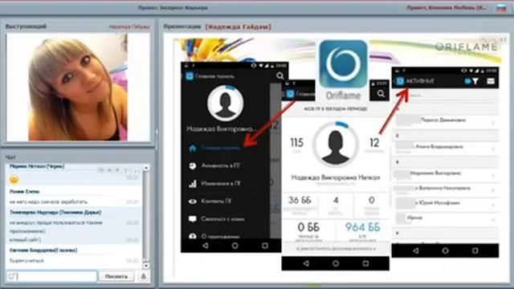514x289 pixels.
Task: Click 'Надежда Викторовна Нипкал' name on middle phone
Action: [336, 177]
